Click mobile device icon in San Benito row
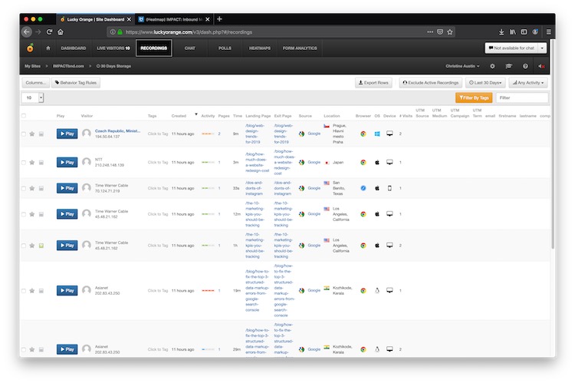This screenshot has width=575, height=383. (389, 188)
